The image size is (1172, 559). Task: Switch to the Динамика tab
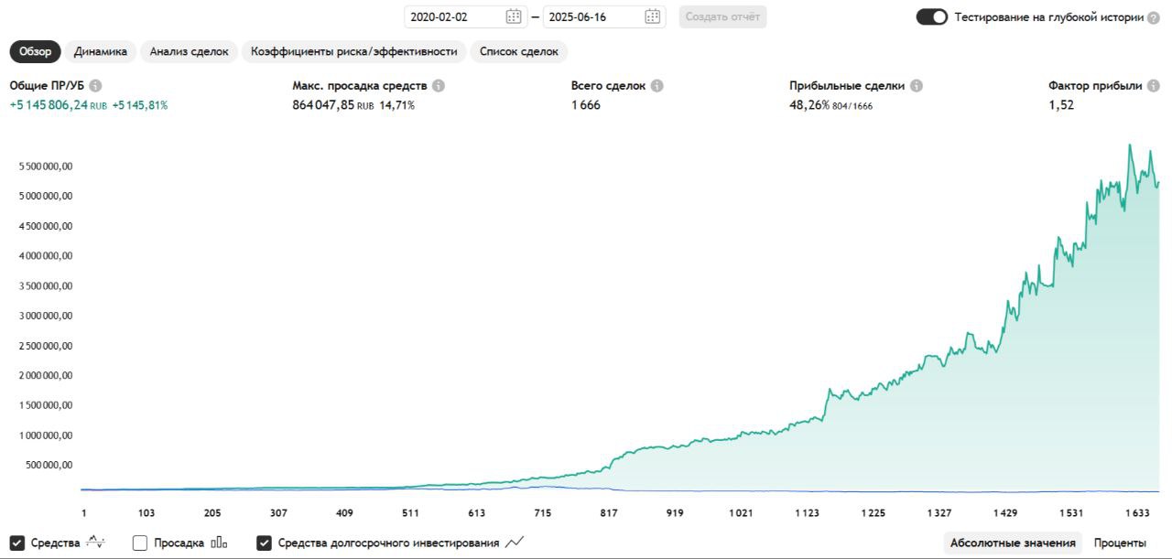pos(101,51)
